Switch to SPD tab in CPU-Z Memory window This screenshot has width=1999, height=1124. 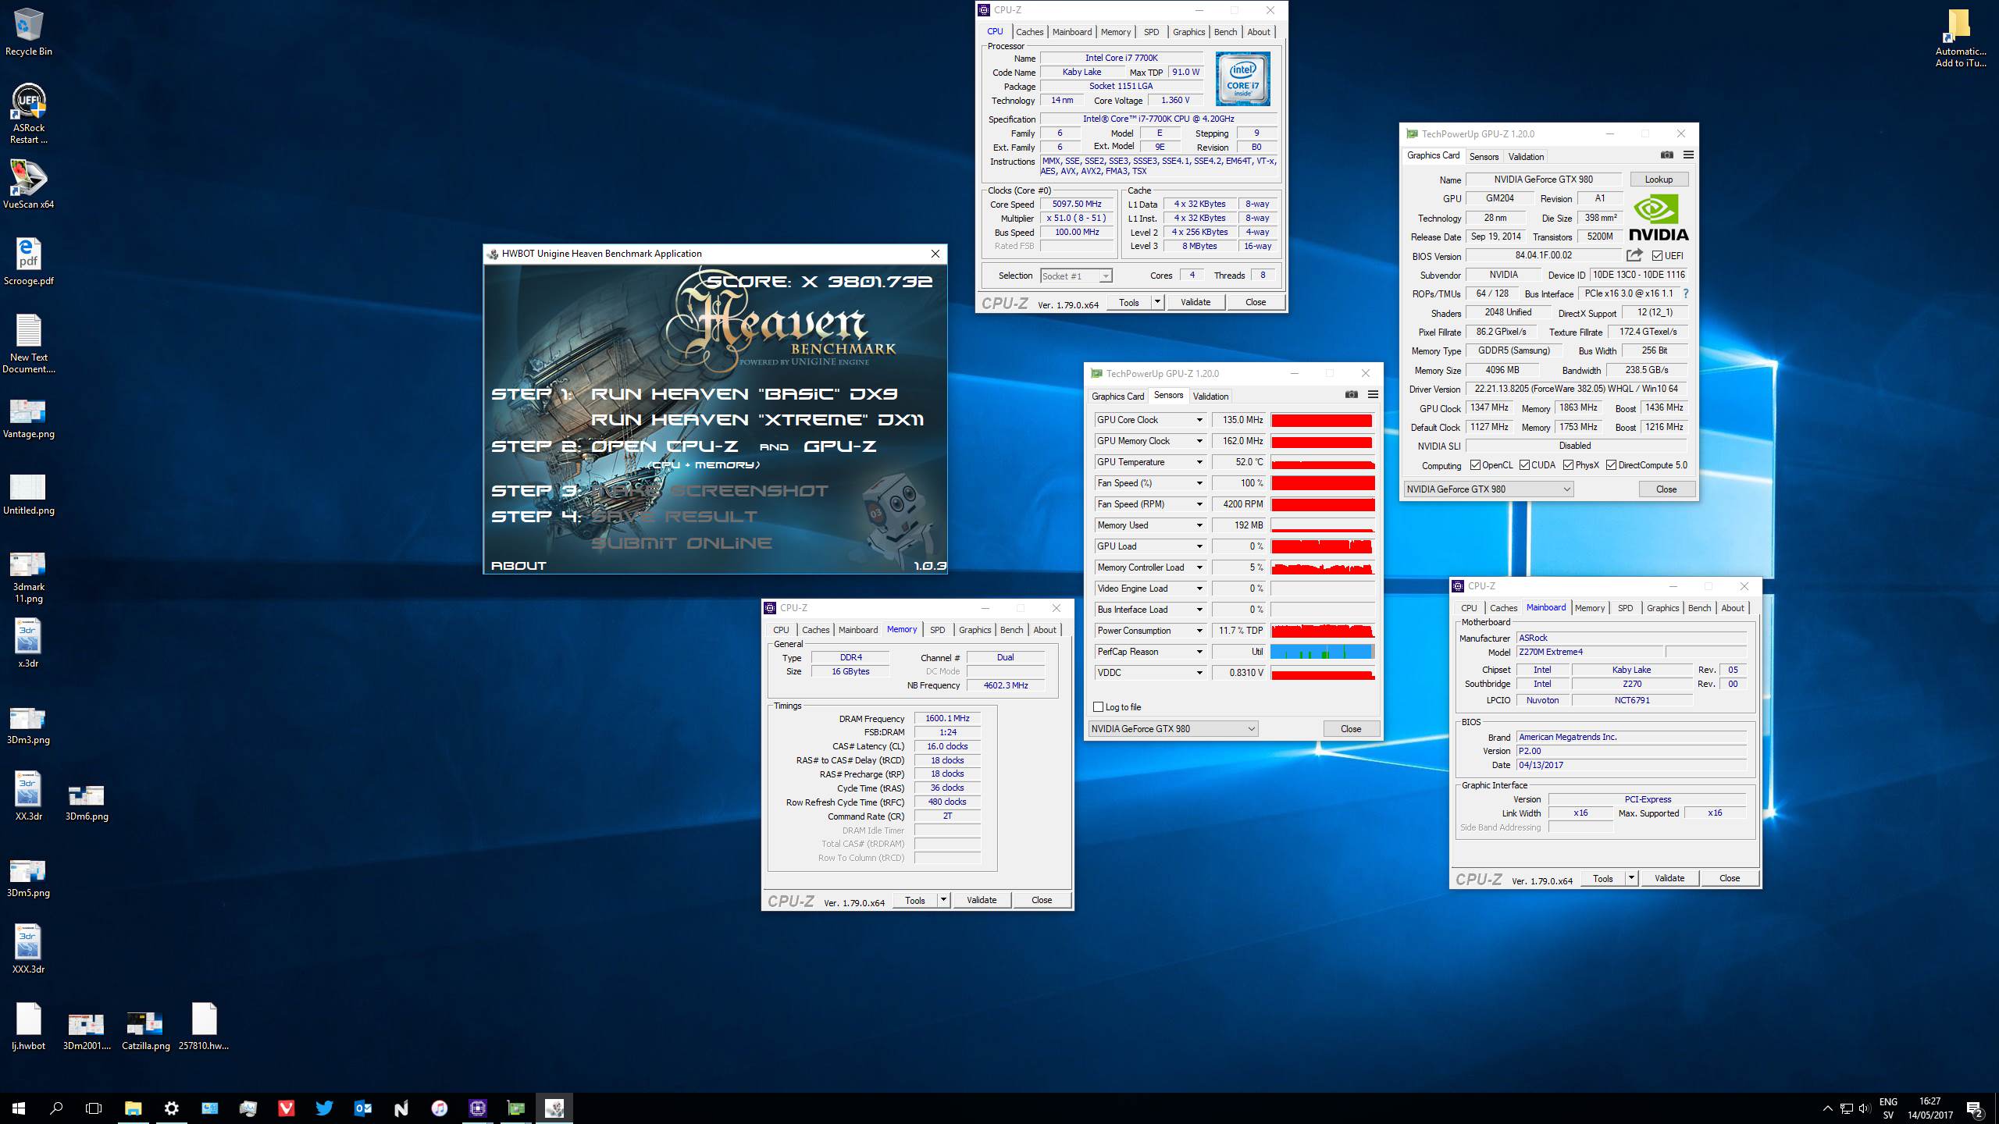tap(937, 630)
